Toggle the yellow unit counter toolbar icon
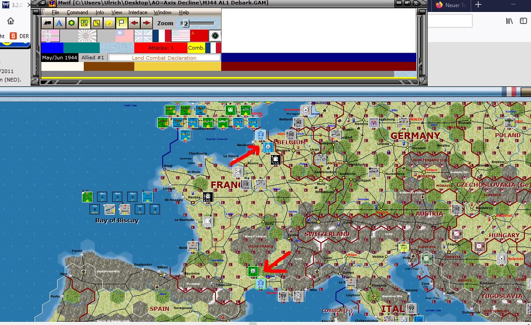531x325 pixels. [84, 23]
